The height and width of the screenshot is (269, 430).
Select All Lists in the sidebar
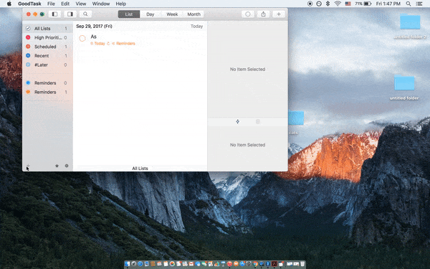(47, 28)
